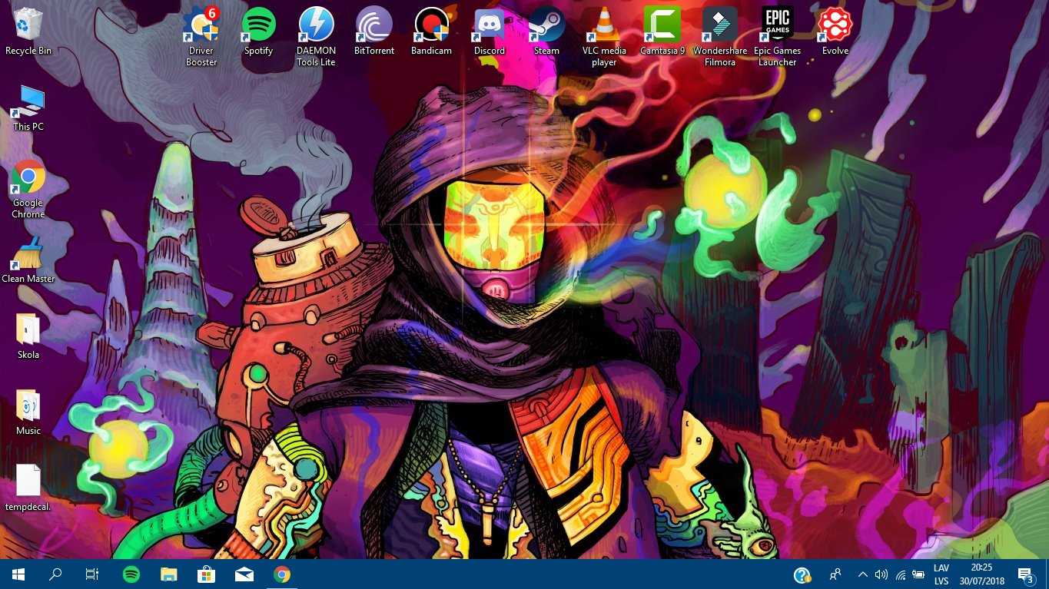Select the Skola folder on desktop
The height and width of the screenshot is (589, 1049).
[28, 336]
